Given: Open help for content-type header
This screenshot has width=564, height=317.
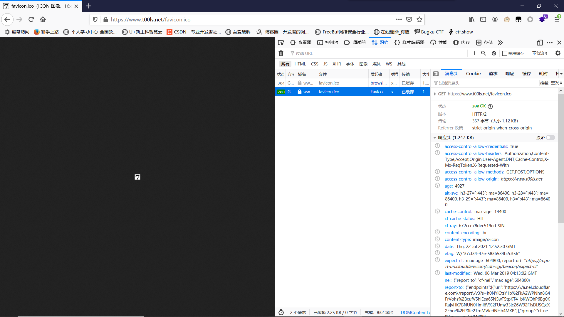Looking at the screenshot, I should (x=437, y=239).
